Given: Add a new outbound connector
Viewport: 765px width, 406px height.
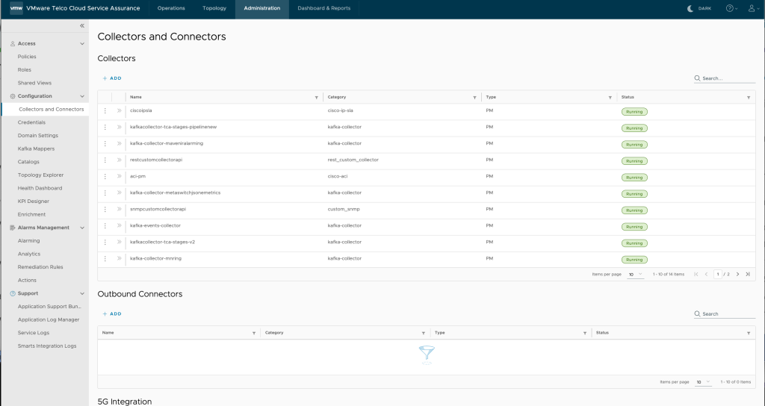Looking at the screenshot, I should [x=112, y=313].
